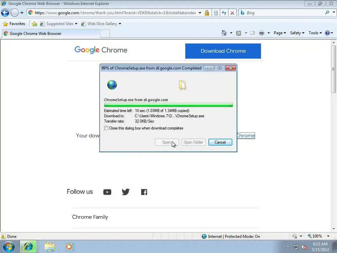This screenshot has height=253, width=337.
Task: Toggle the Compatibility View icon
Action: point(216,13)
